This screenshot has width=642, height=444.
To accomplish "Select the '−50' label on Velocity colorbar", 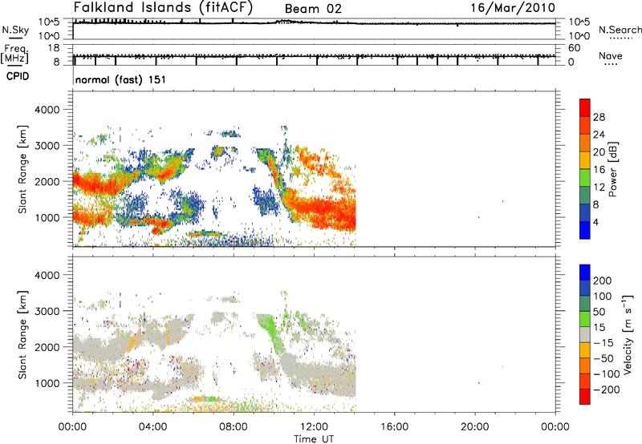I will (x=603, y=358).
